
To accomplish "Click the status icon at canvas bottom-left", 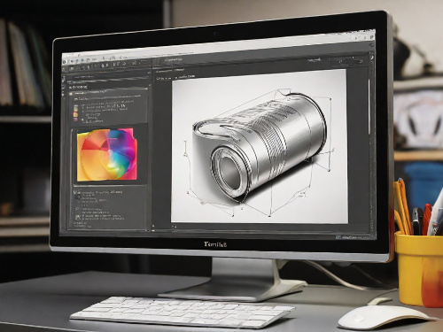I will (x=153, y=226).
